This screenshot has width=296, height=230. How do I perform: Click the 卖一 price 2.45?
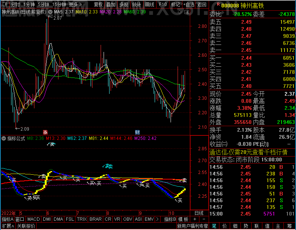pos(246,50)
